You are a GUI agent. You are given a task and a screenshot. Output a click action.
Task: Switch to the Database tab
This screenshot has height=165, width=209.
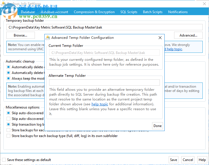pos(28,12)
